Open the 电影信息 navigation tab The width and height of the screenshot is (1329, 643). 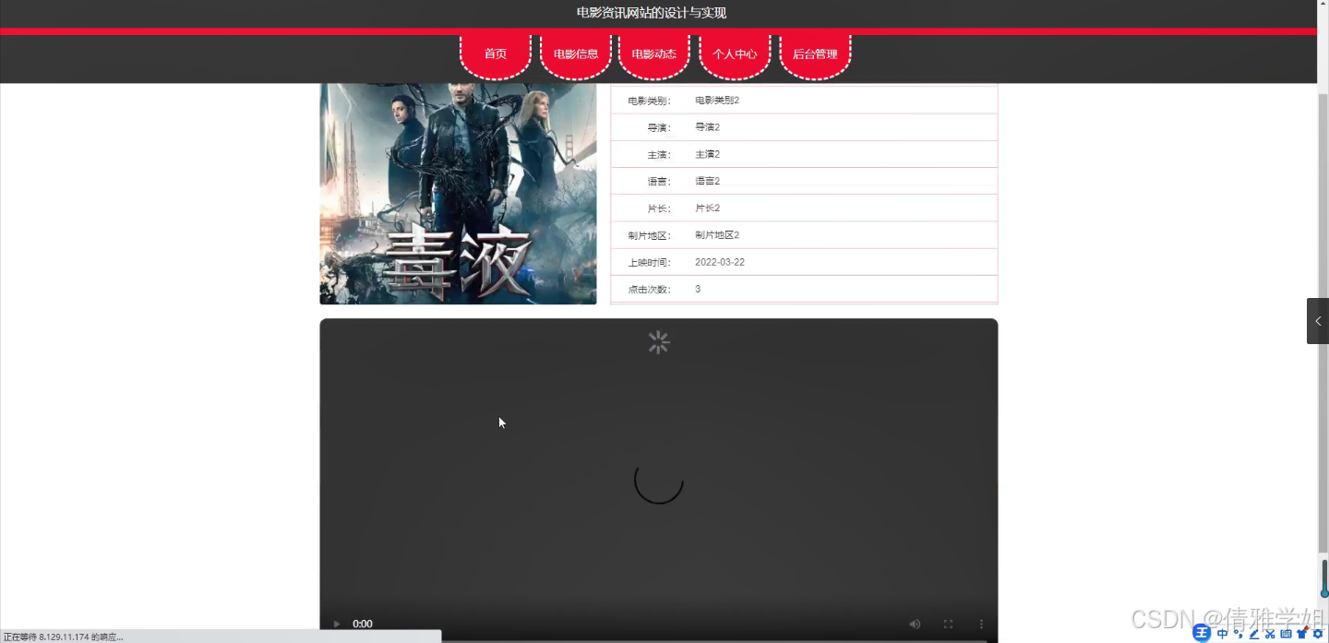576,54
